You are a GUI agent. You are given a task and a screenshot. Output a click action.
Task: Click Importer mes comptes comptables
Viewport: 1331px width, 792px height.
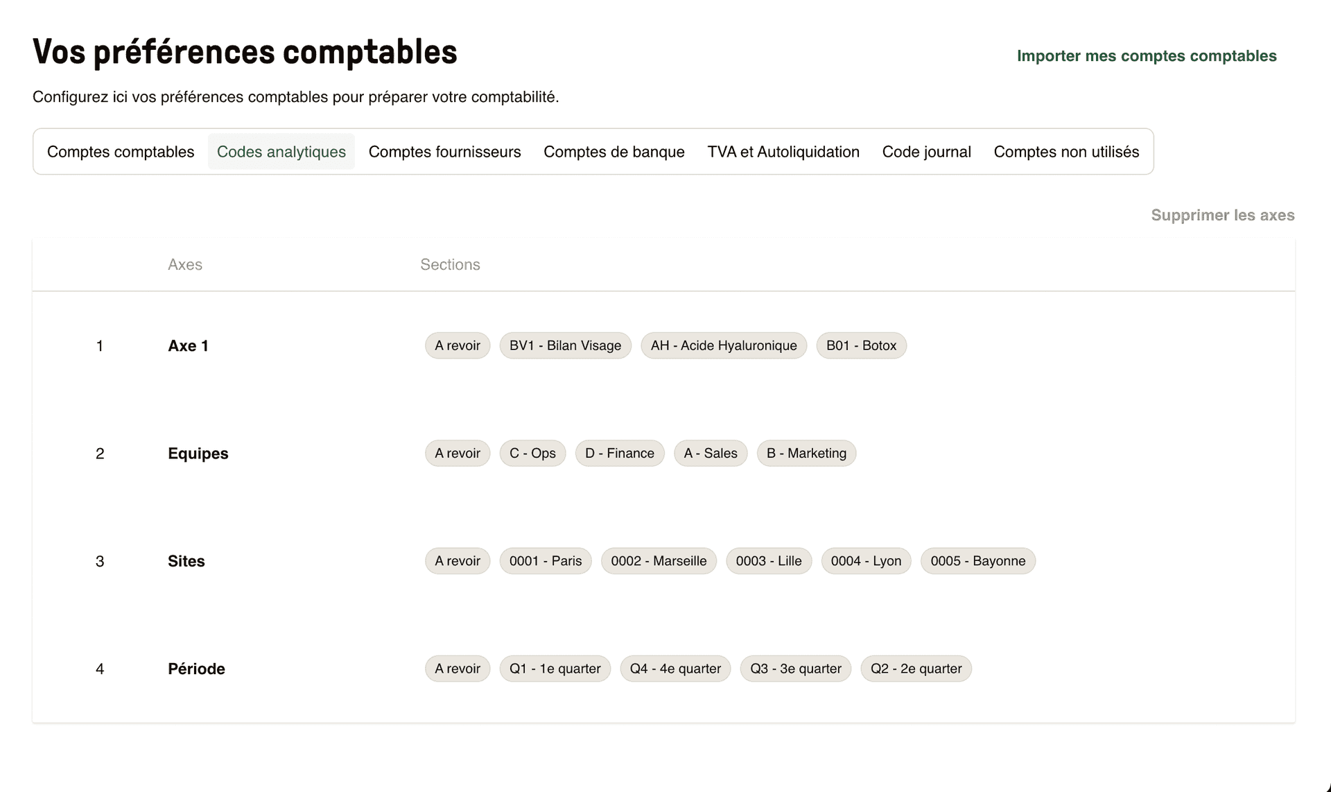[1147, 55]
